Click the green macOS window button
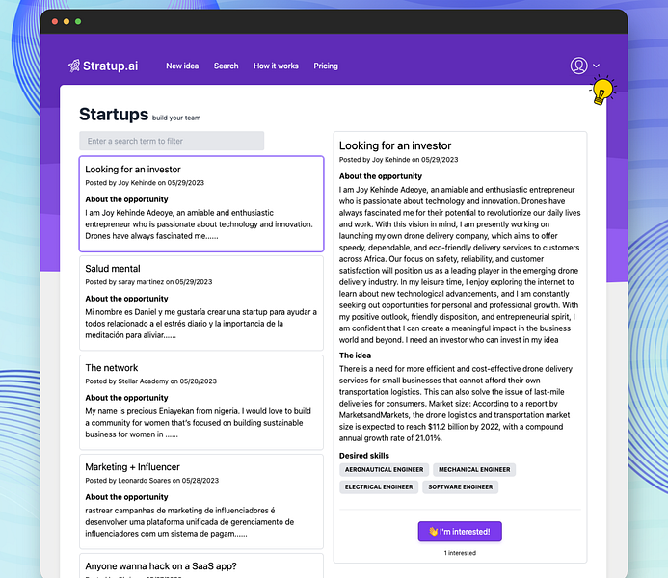Screen dimensions: 668x578 78,21
